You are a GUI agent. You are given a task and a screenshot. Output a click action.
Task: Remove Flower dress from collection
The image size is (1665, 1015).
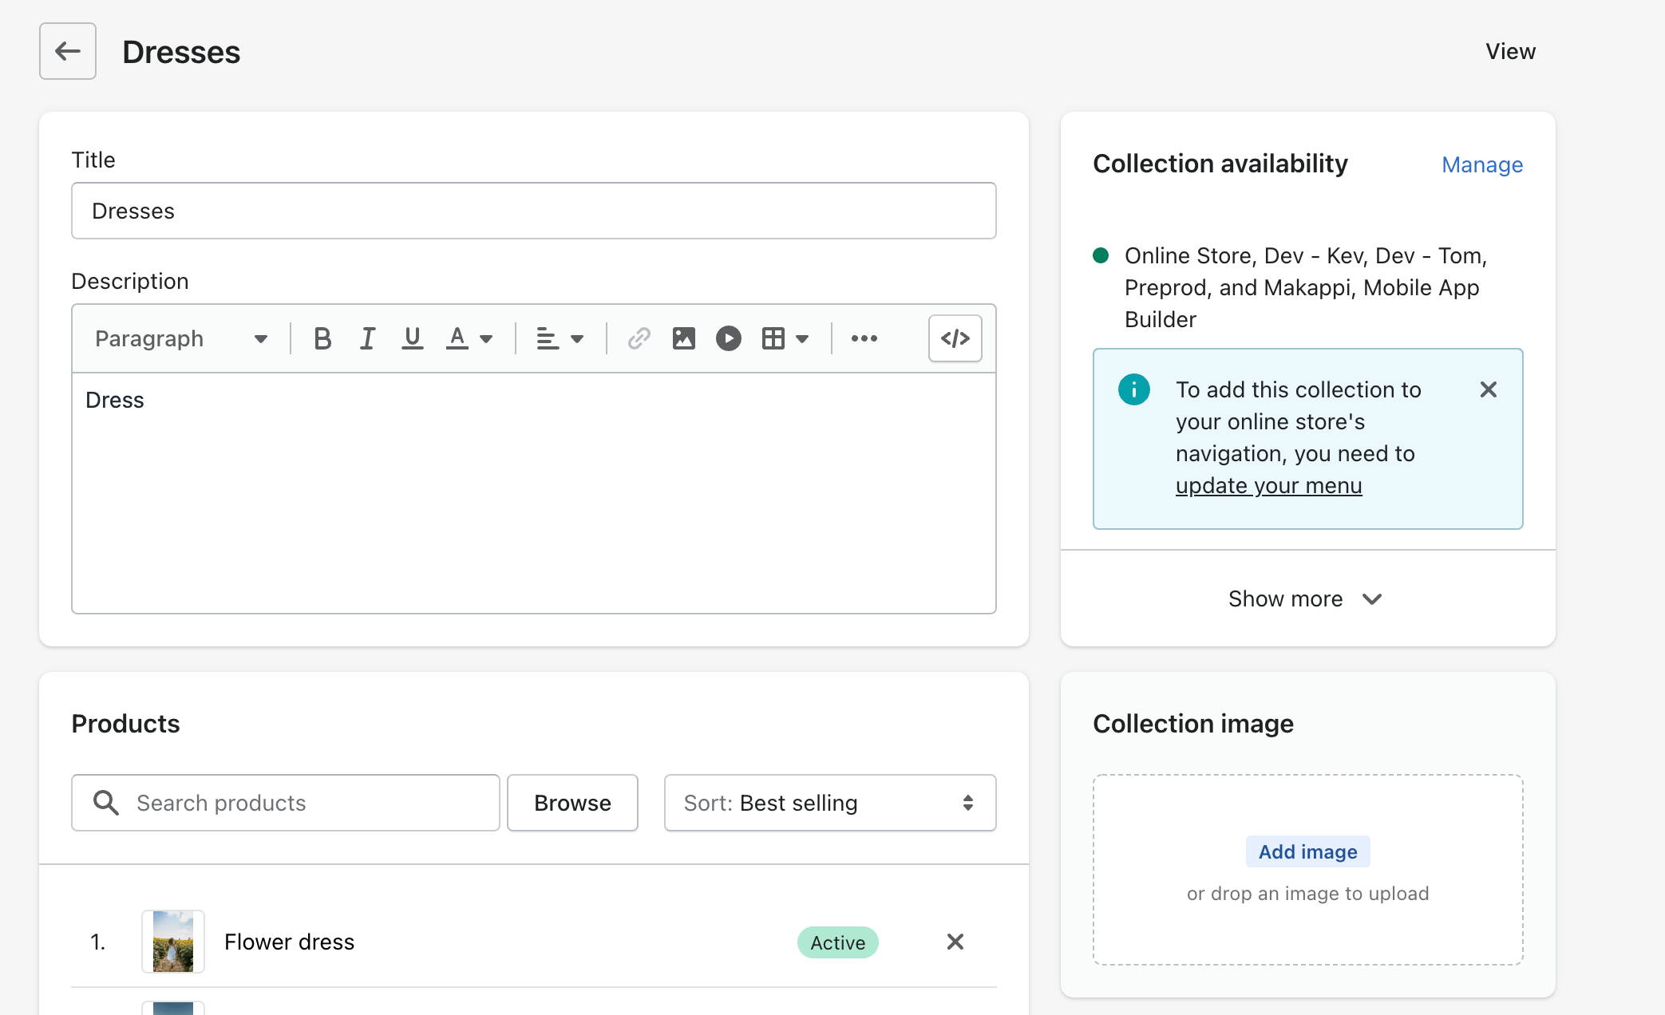point(955,942)
